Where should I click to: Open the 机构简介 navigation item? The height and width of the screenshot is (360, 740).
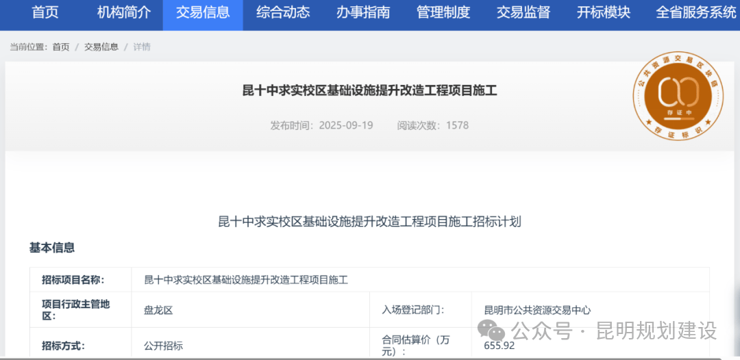[124, 13]
